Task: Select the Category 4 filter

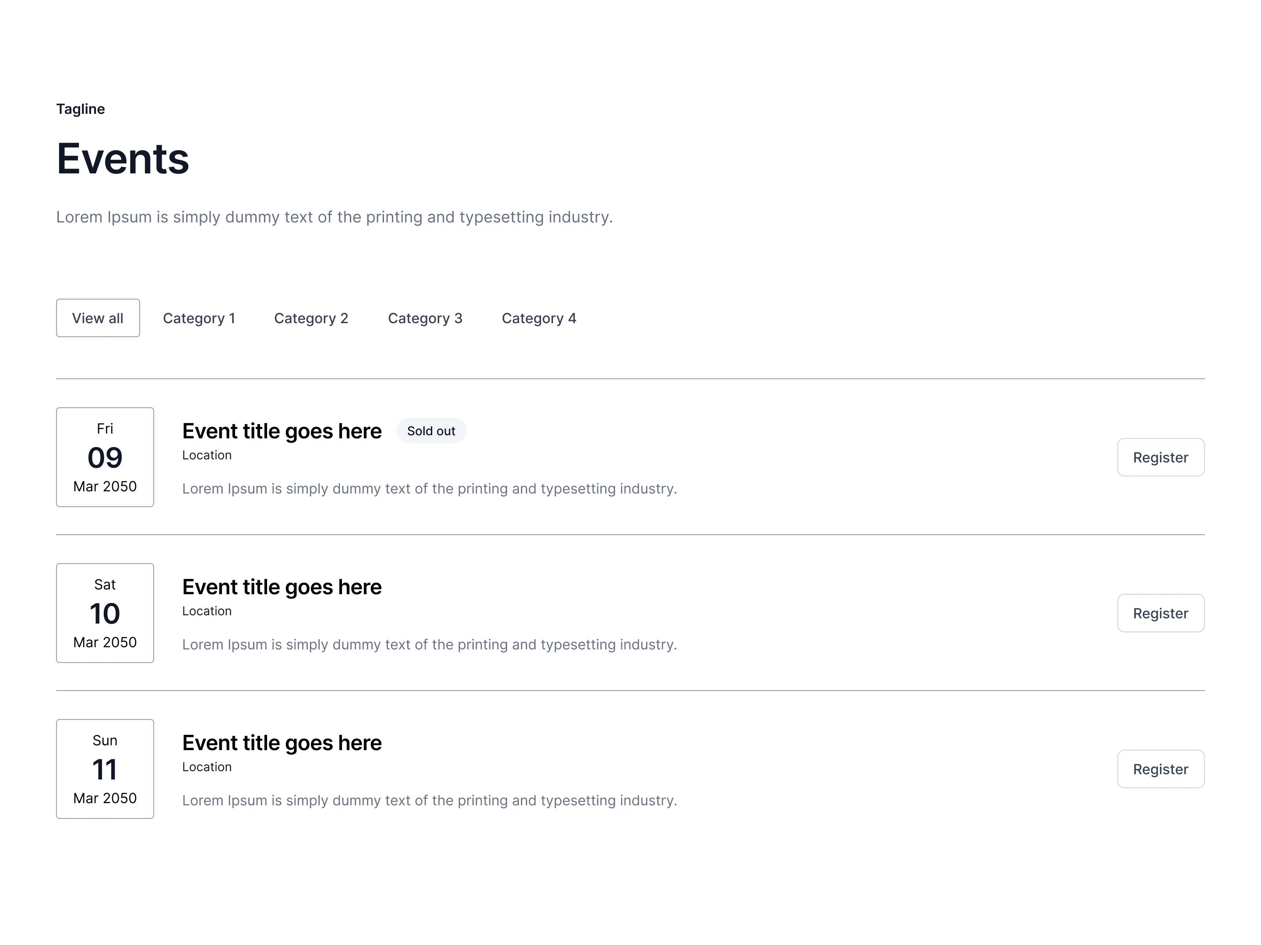Action: tap(539, 317)
